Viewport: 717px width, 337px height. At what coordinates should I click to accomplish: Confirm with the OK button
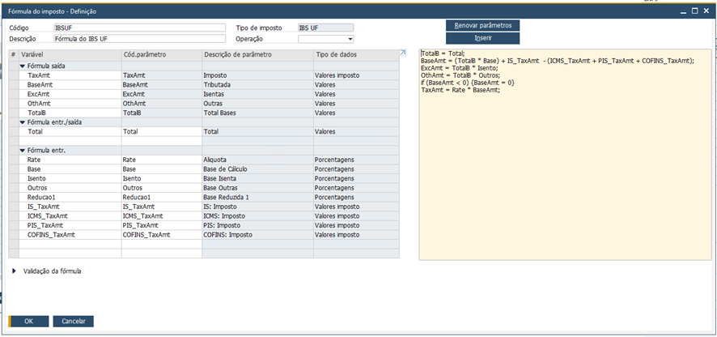[28, 321]
